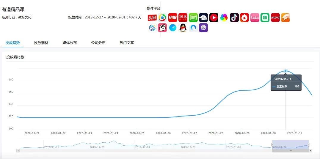Viewport: 320px width, 159px height.
Task: Click the purple globe platform icon
Action: (x=203, y=28)
